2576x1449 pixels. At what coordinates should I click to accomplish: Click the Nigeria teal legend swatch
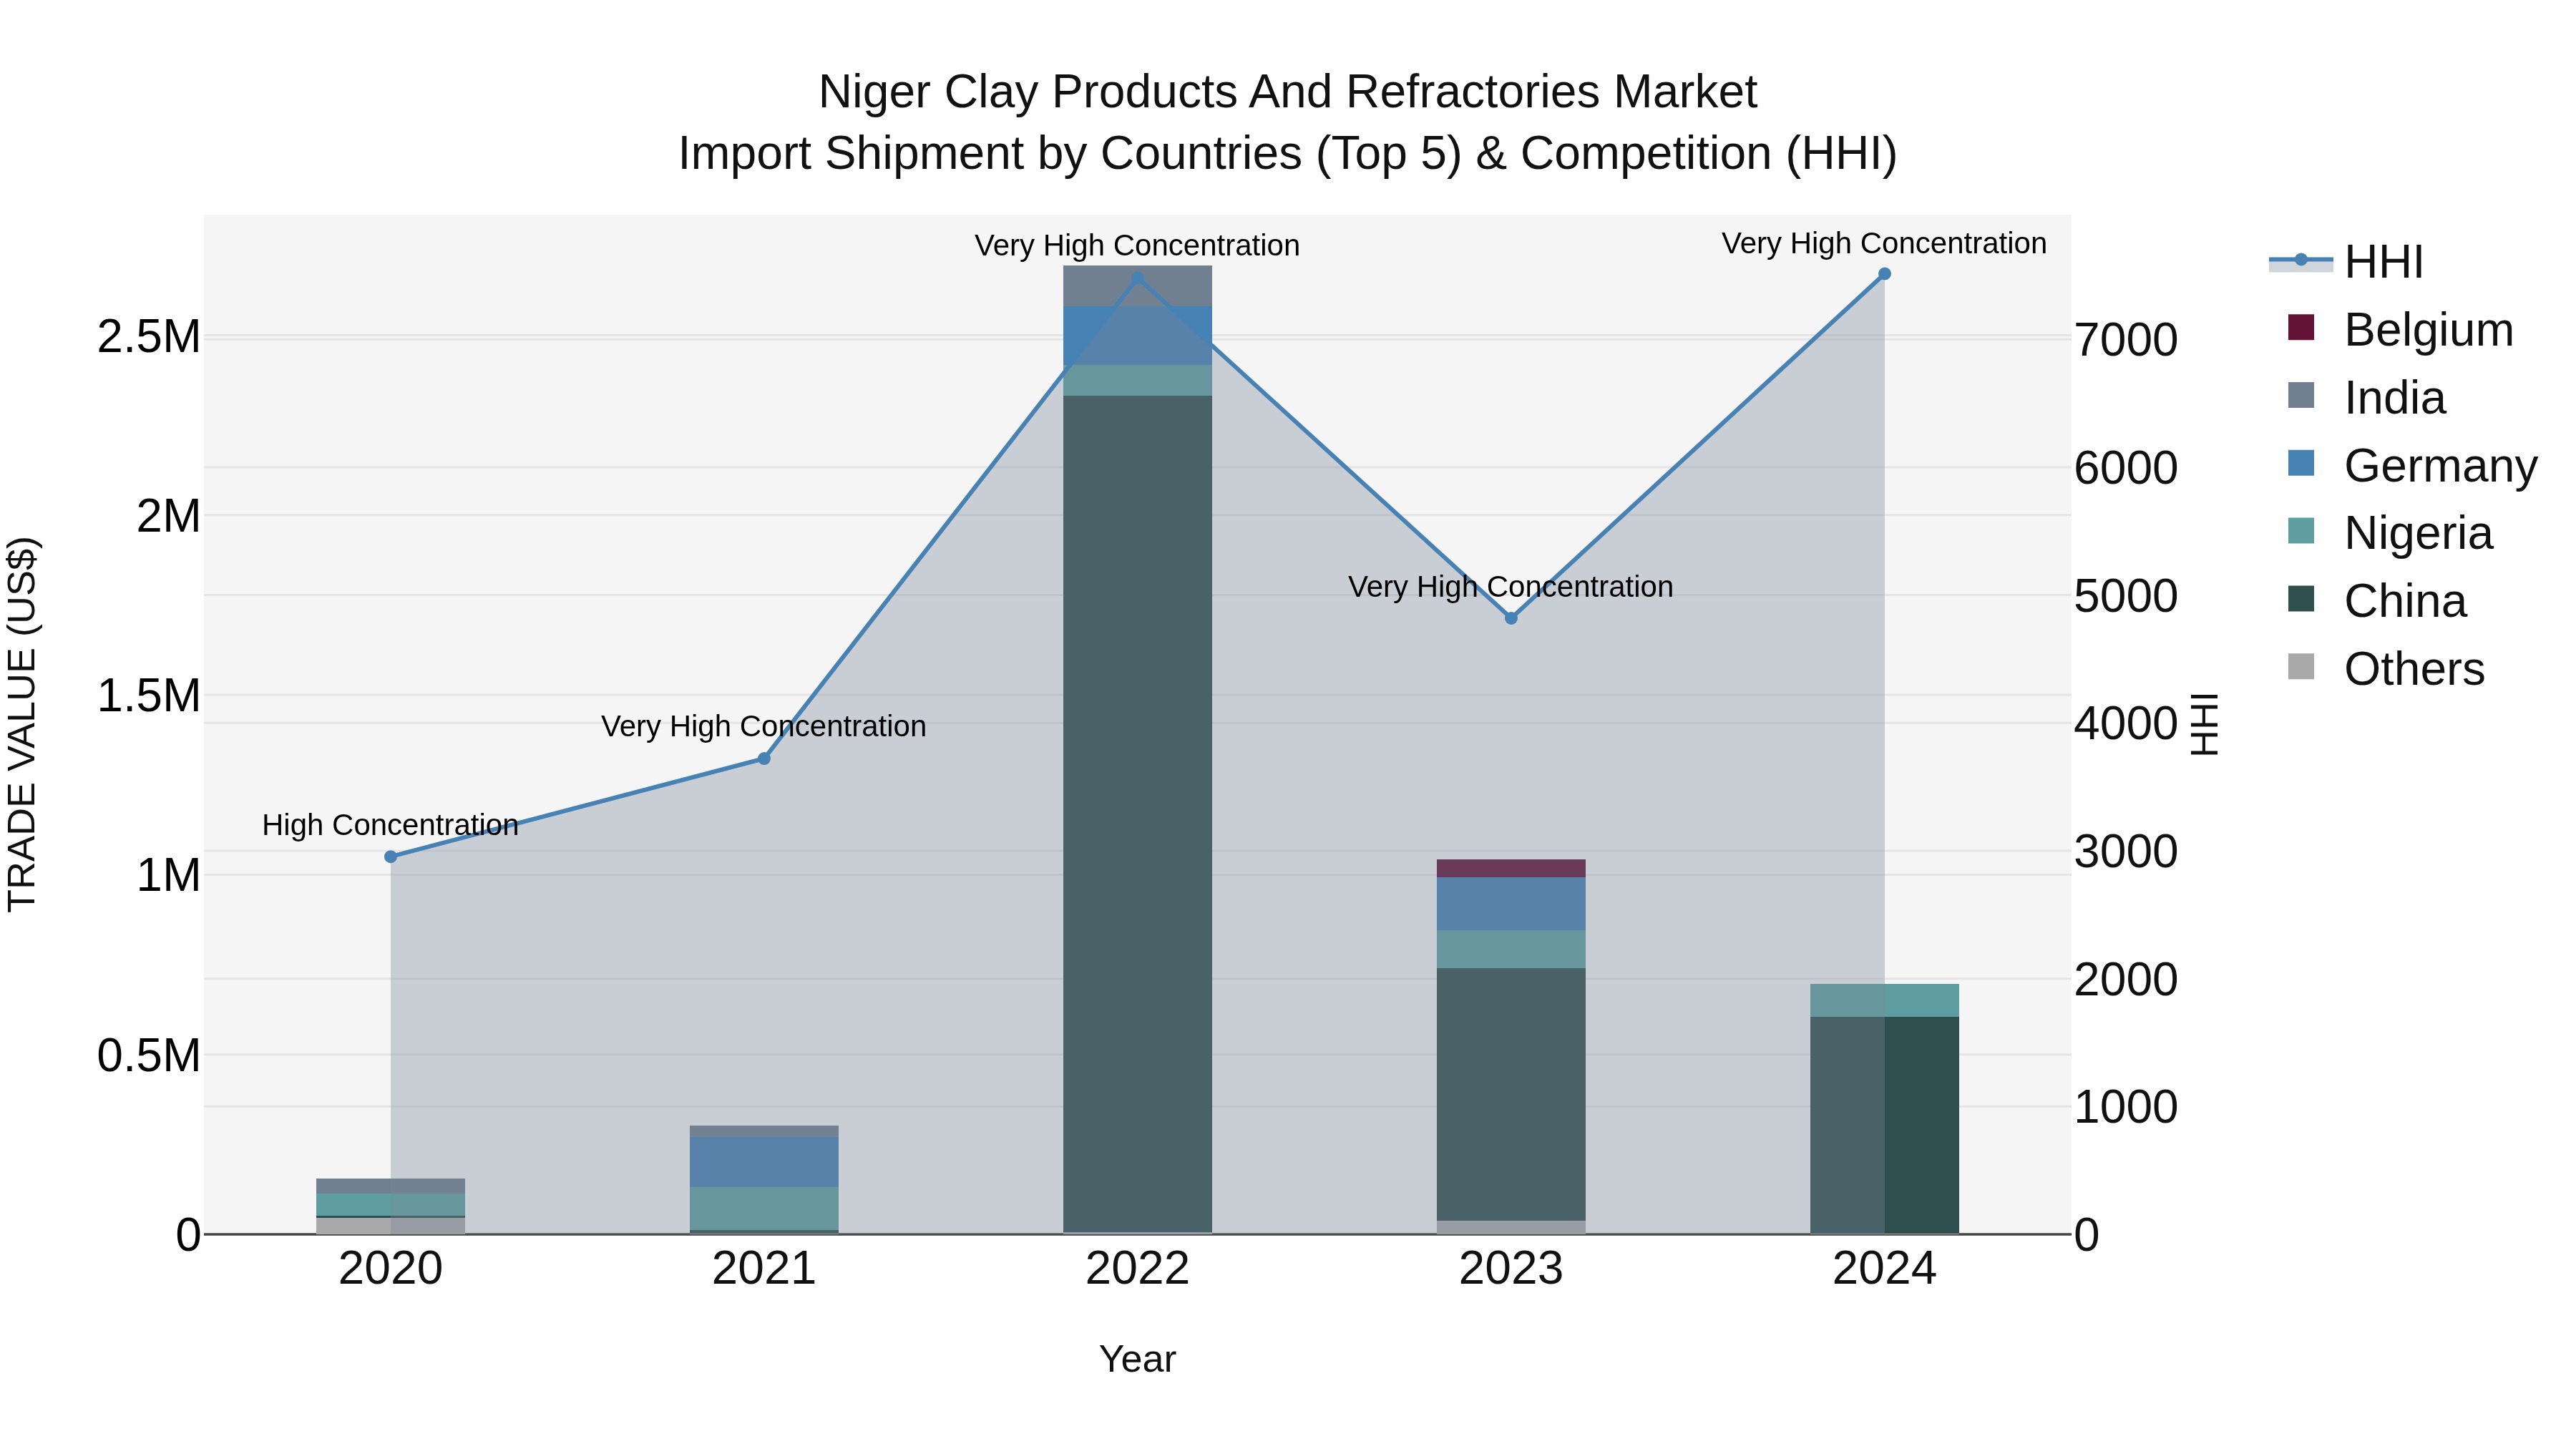coord(2301,531)
